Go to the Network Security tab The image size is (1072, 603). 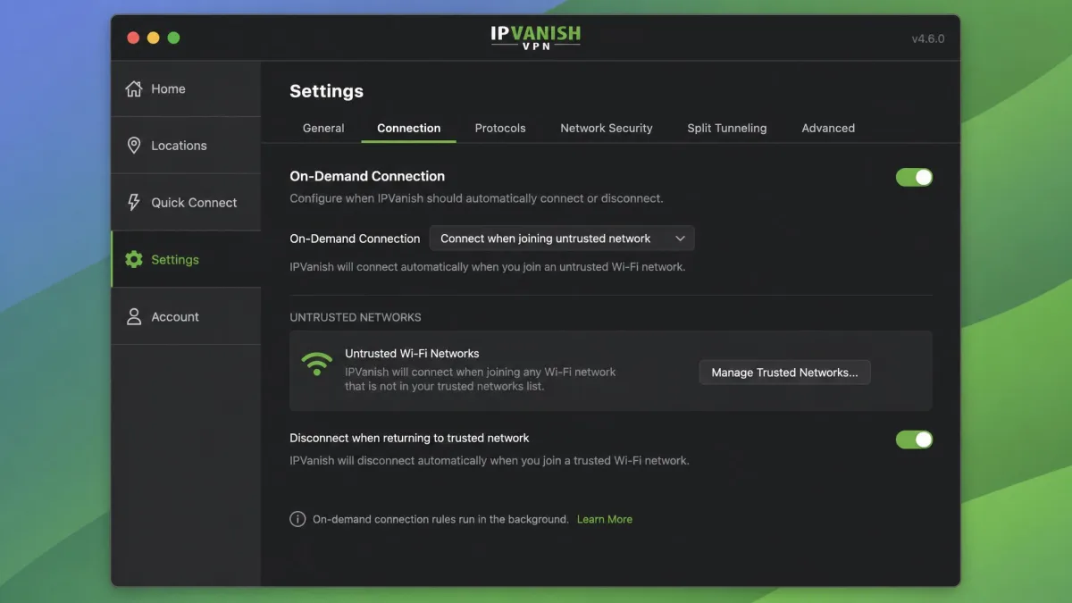607,128
